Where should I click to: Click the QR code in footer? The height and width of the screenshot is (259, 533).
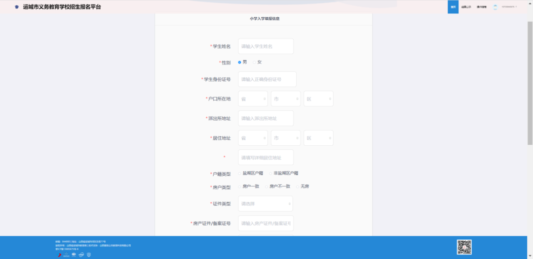(x=464, y=247)
